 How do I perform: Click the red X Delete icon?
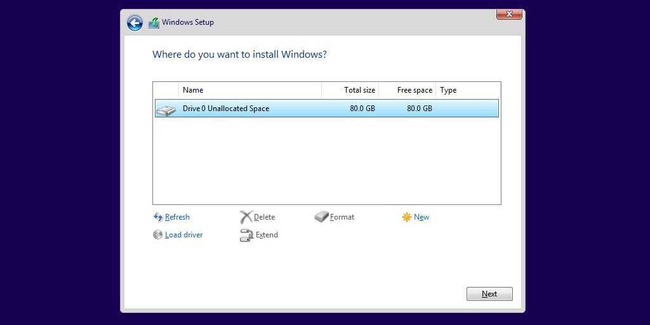246,217
